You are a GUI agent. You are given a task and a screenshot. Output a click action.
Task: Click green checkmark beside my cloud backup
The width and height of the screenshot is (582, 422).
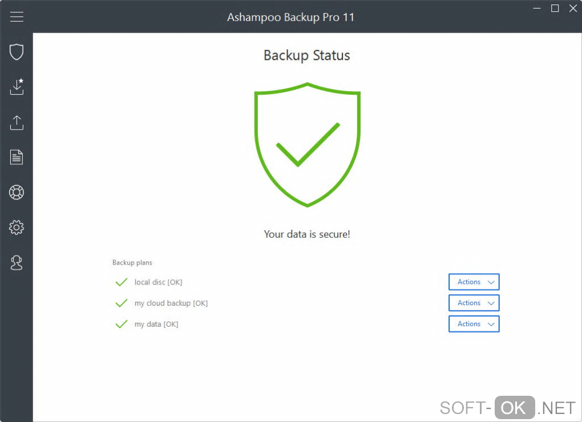point(121,303)
